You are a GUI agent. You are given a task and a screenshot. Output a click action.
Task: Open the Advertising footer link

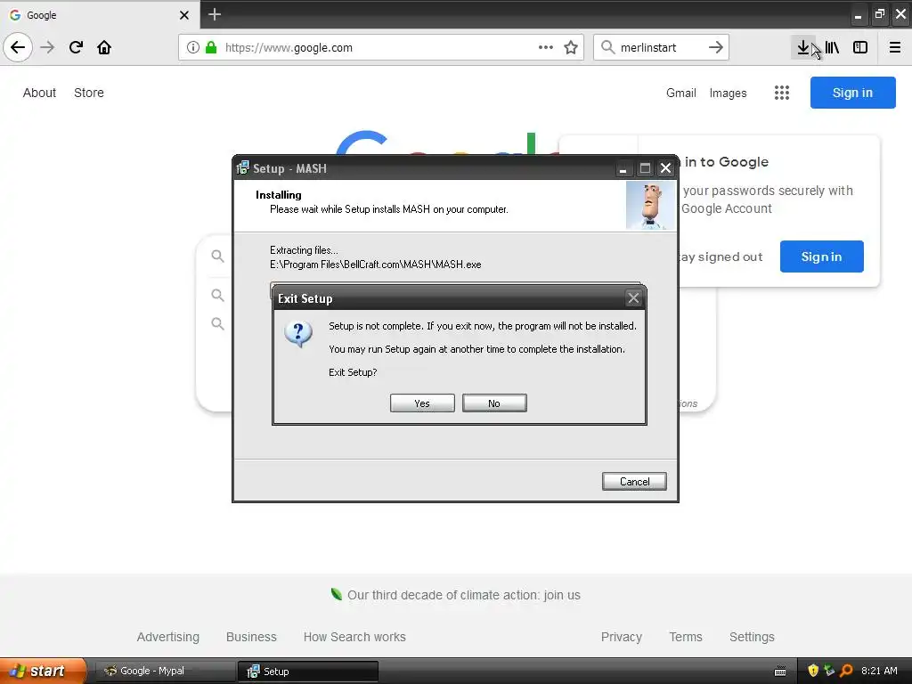[x=168, y=637]
